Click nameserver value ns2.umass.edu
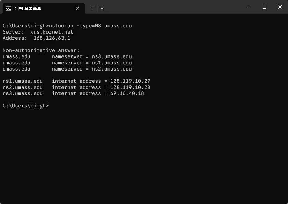Screen dimensions: 288x204 (x=112, y=69)
